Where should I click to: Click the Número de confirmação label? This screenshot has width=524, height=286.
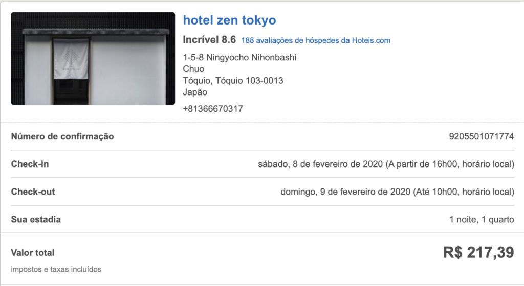(62, 136)
